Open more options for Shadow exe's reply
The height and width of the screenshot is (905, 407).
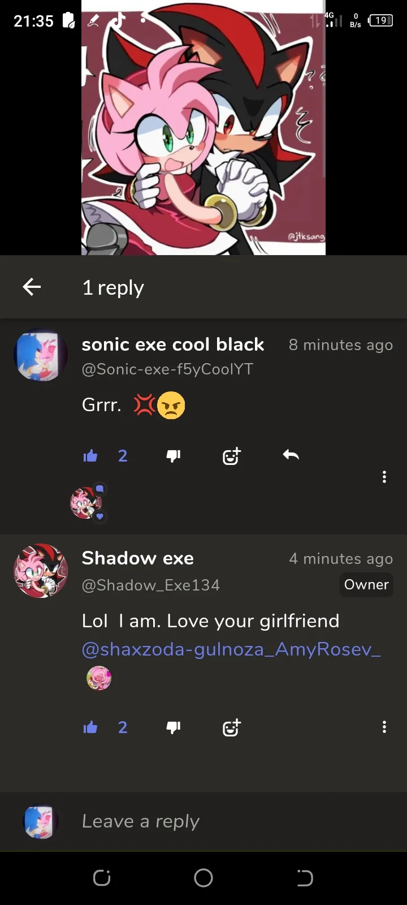(x=384, y=727)
